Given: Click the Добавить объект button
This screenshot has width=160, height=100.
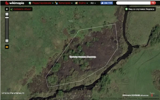Looking at the screenshot, I should point(21,9).
